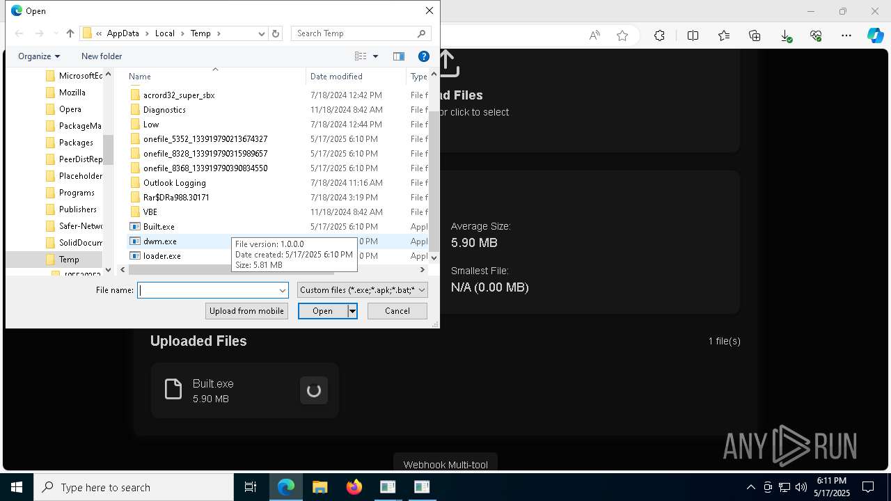Show hidden tray icons chevron
891x501 pixels.
[750, 487]
